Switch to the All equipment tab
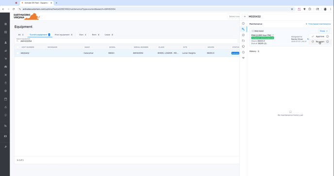Image resolution: width=334 pixels, height=176 pixels. 21,34
